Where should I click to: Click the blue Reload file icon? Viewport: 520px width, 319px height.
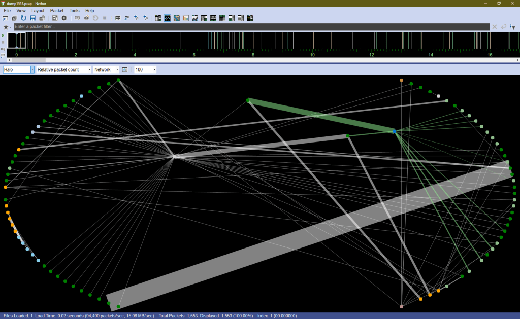click(23, 18)
